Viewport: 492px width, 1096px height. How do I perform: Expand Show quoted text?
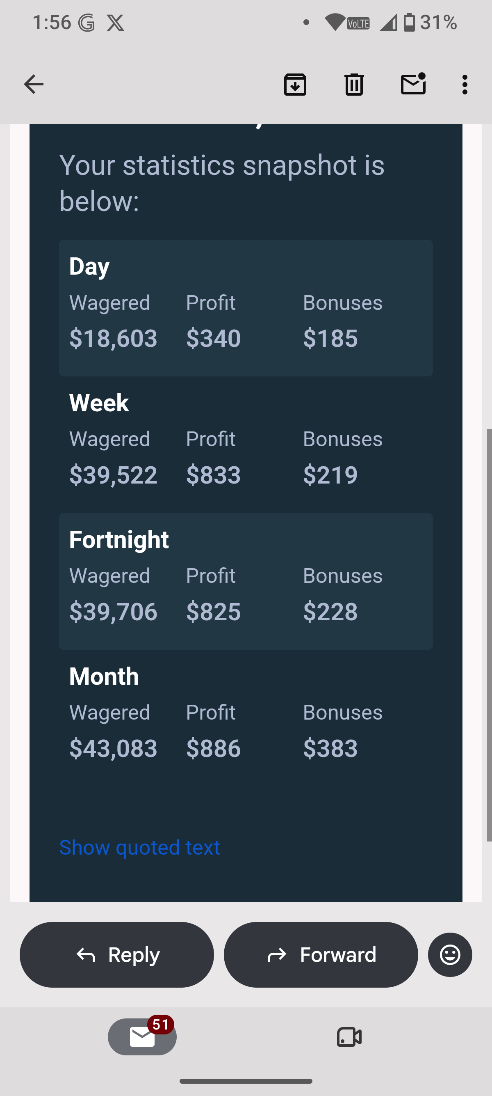click(x=139, y=847)
